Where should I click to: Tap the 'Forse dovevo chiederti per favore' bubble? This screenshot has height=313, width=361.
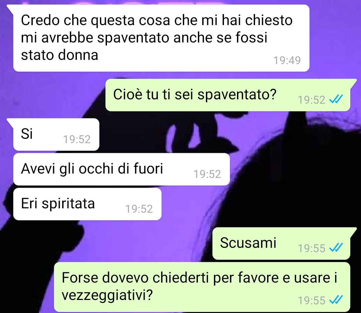click(x=202, y=287)
